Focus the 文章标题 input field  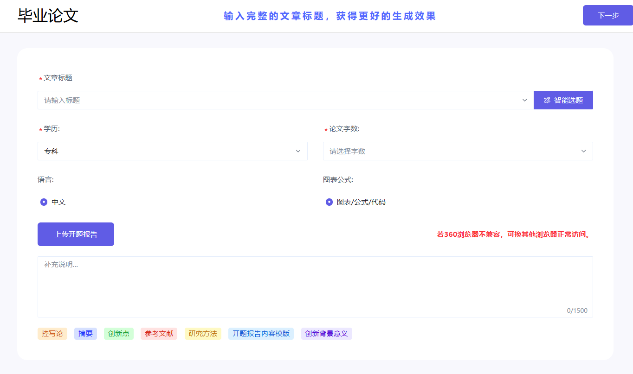coord(285,100)
